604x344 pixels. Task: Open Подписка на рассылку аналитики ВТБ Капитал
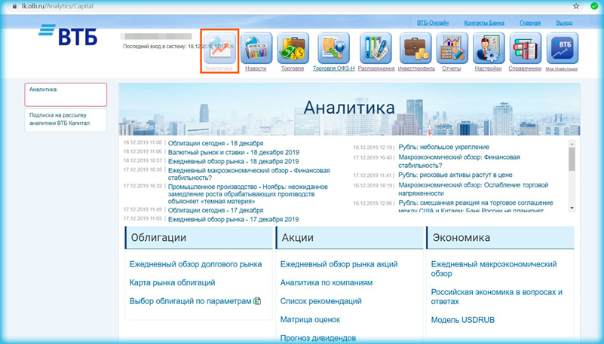tap(66, 120)
